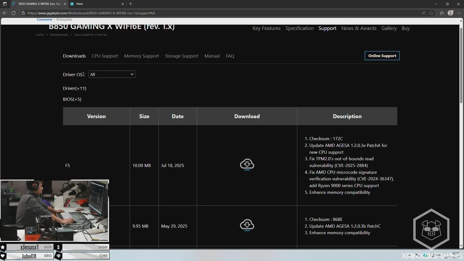The width and height of the screenshot is (464, 261).
Task: Open News & Awards section
Action: [x=359, y=28]
